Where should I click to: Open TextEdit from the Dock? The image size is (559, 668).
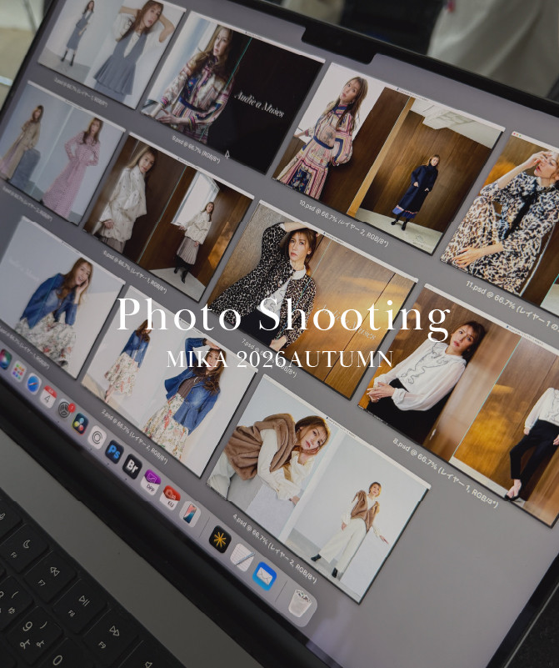243,558
